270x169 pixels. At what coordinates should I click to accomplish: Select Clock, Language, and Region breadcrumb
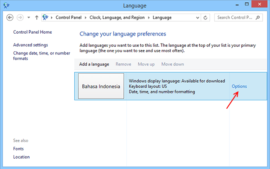(117, 18)
